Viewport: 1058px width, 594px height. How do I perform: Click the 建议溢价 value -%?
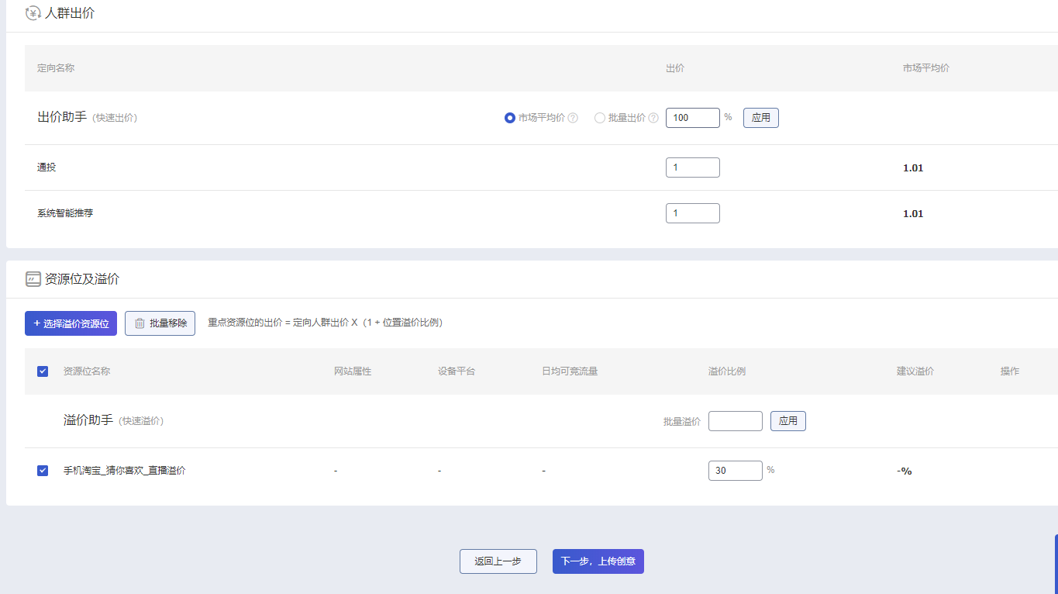(905, 471)
